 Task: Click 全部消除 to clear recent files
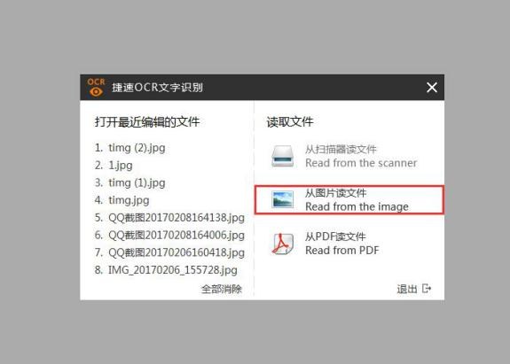click(x=222, y=289)
